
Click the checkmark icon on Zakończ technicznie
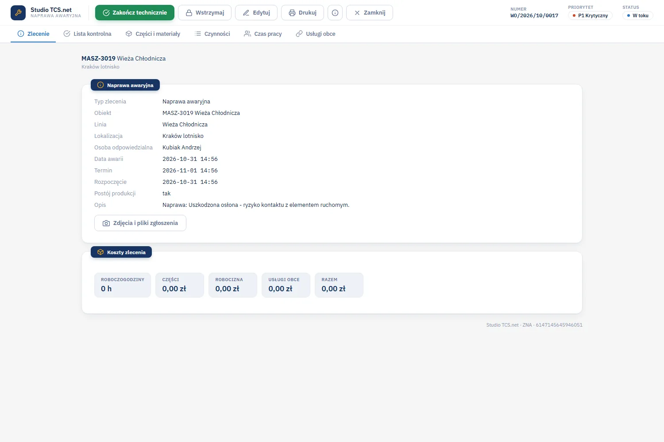click(106, 13)
